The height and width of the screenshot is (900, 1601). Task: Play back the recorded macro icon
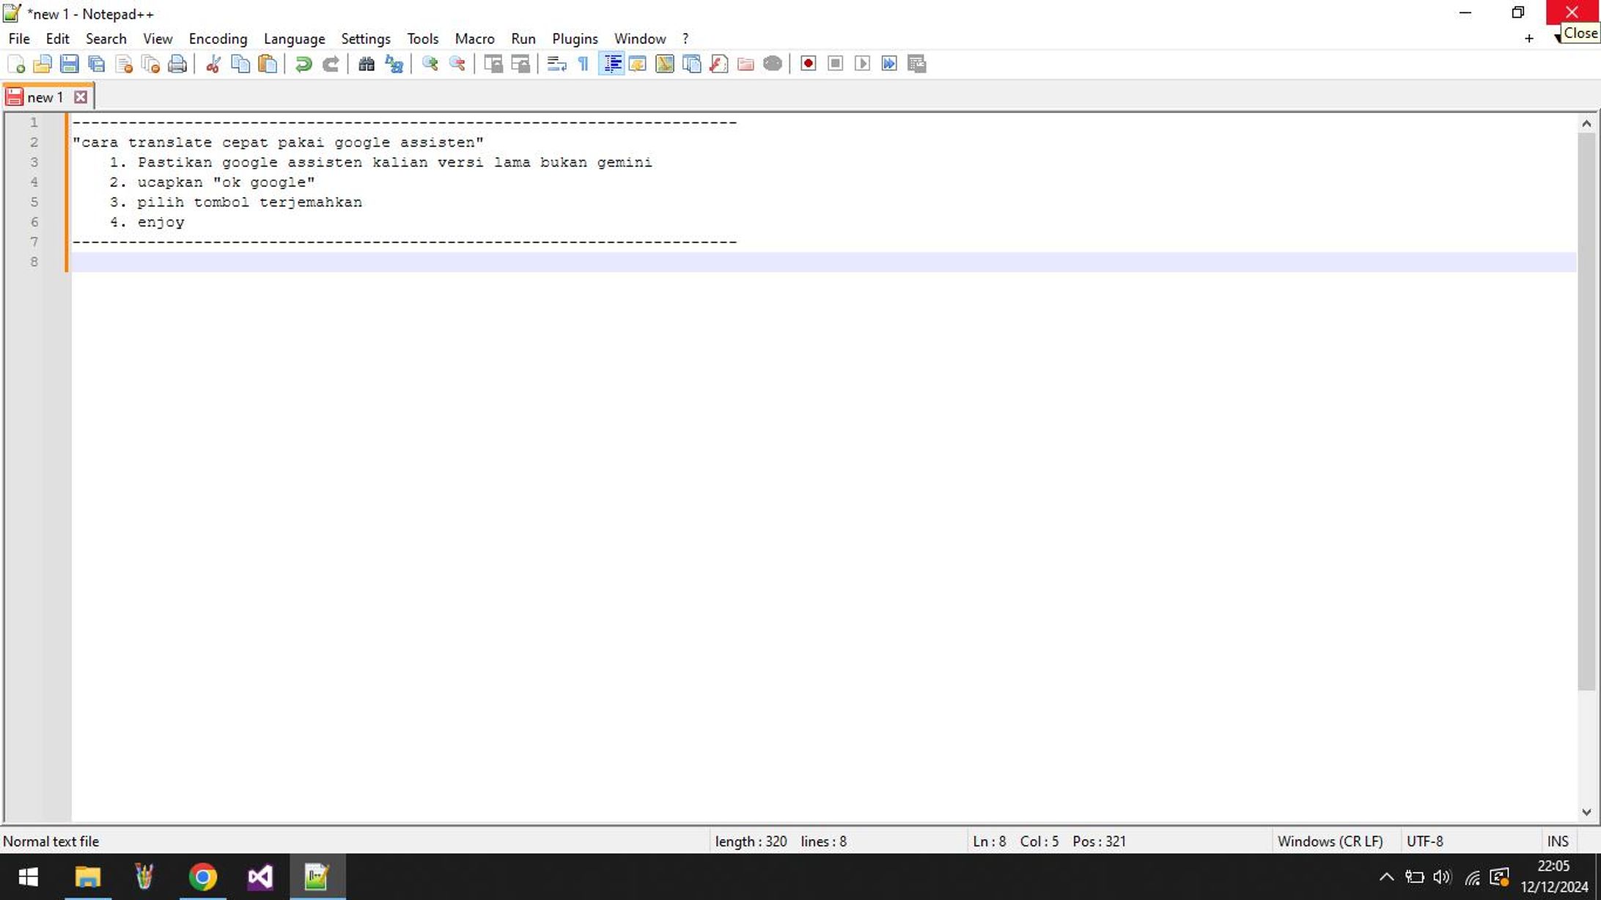863,64
